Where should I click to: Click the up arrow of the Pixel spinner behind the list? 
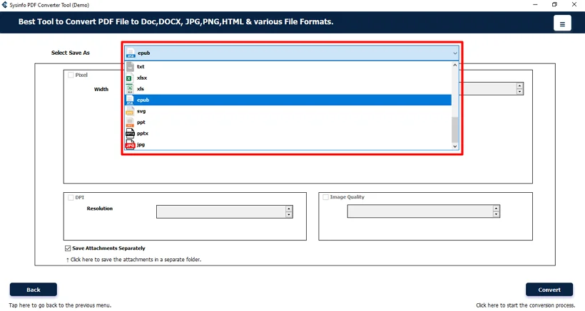[519, 85]
